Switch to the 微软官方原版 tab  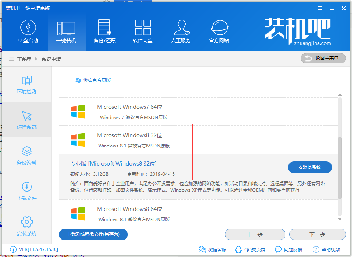pos(93,81)
